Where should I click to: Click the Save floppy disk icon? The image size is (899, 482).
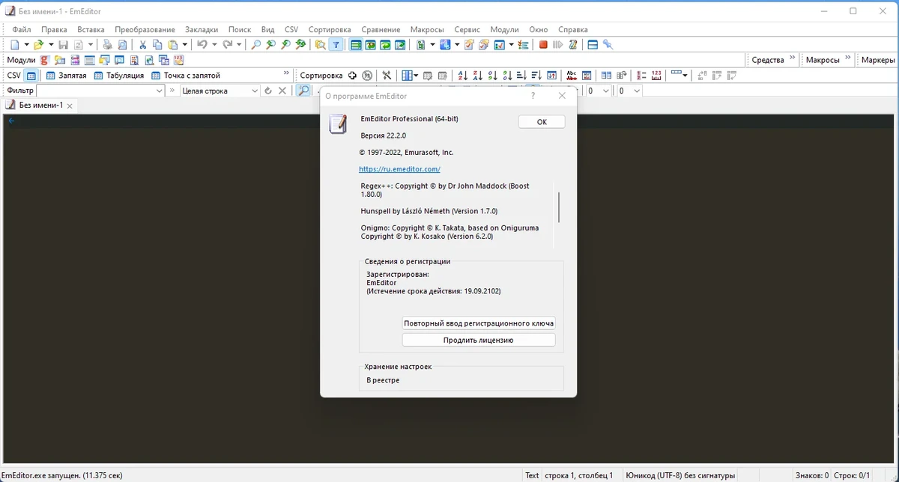click(x=63, y=45)
